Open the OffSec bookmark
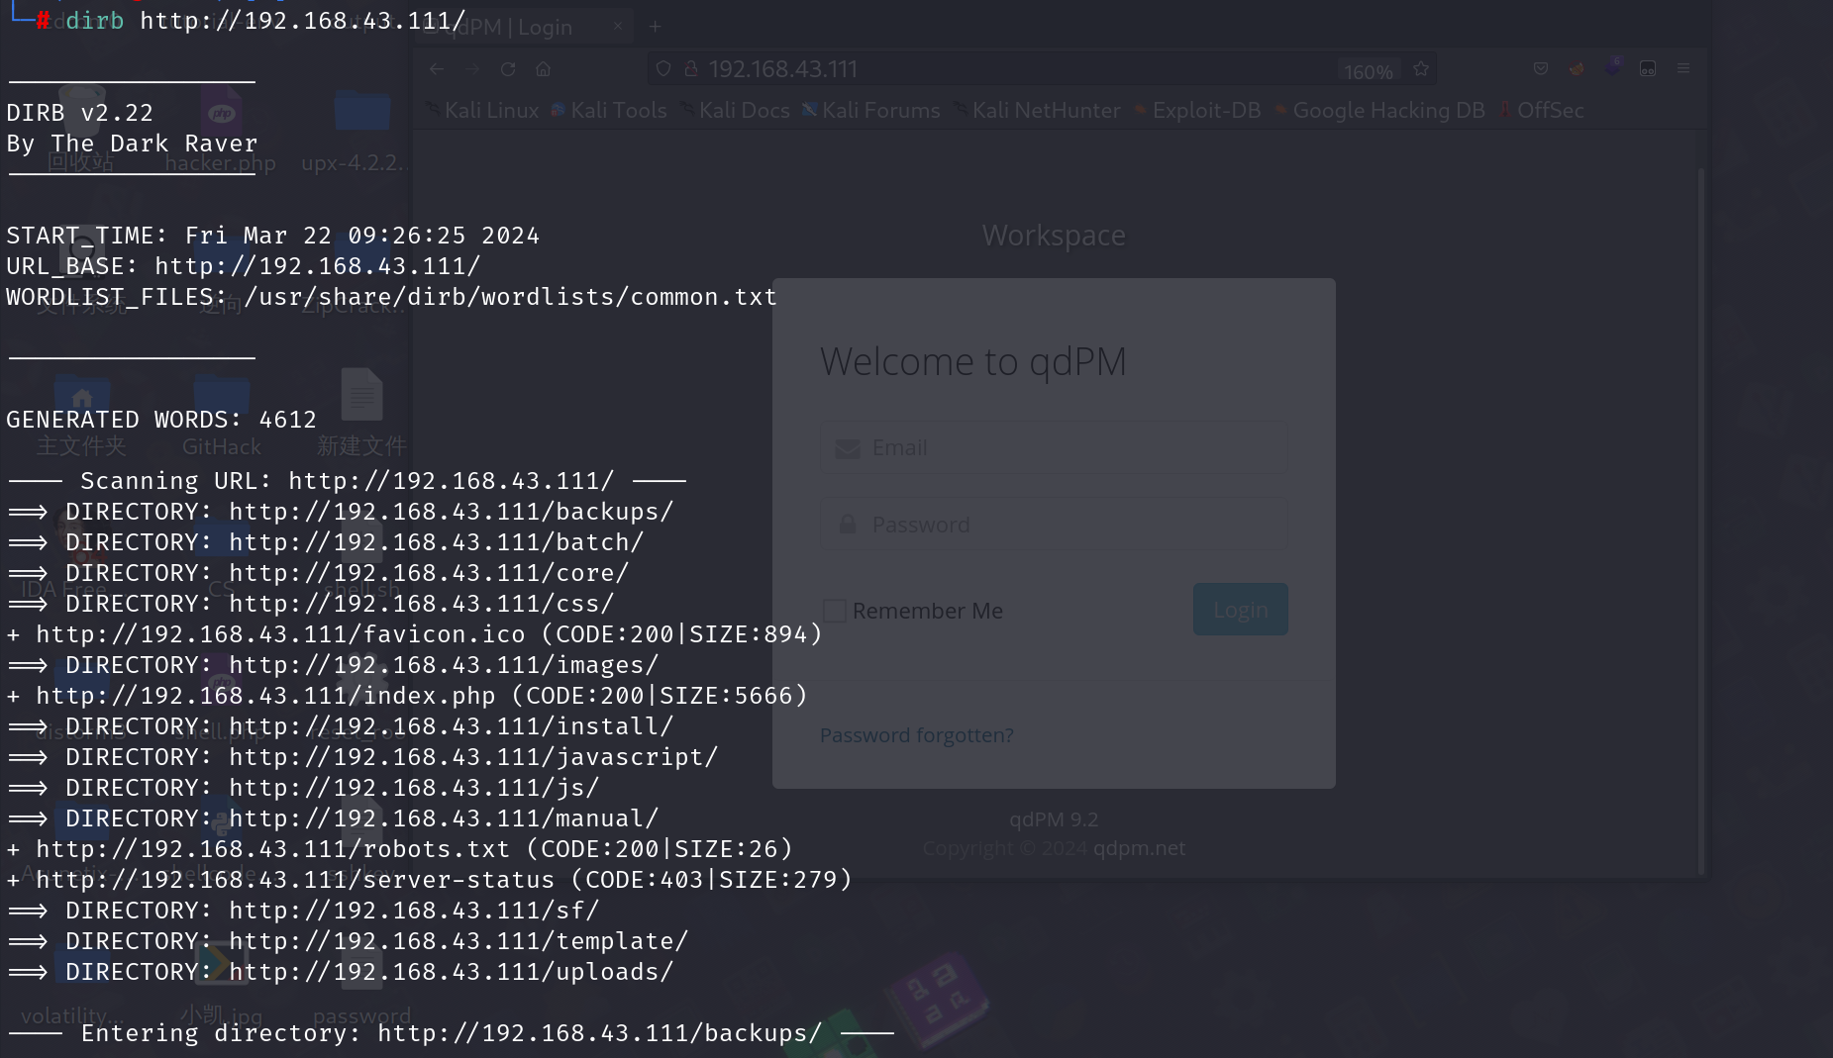This screenshot has width=1833, height=1058. click(x=1541, y=111)
